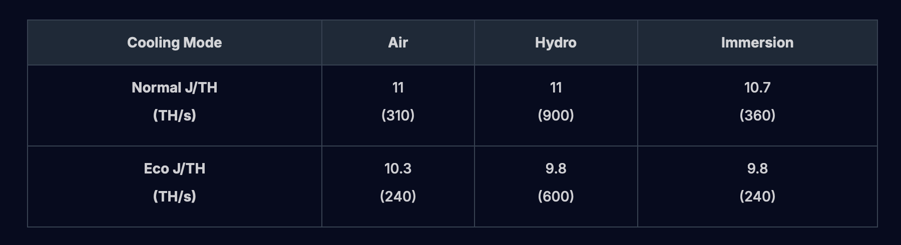Select (240) in the Air column
Image resolution: width=901 pixels, height=245 pixels.
coord(398,196)
